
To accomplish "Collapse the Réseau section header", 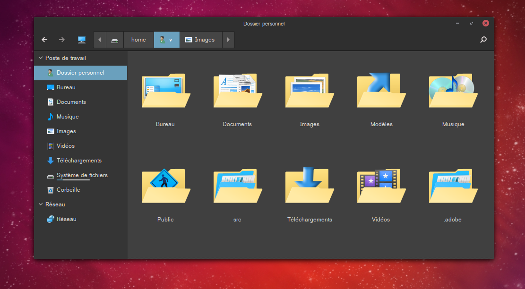I will (41, 204).
